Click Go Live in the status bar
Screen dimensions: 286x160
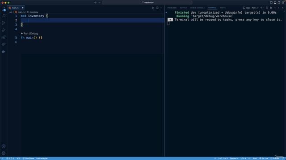[x=264, y=158]
